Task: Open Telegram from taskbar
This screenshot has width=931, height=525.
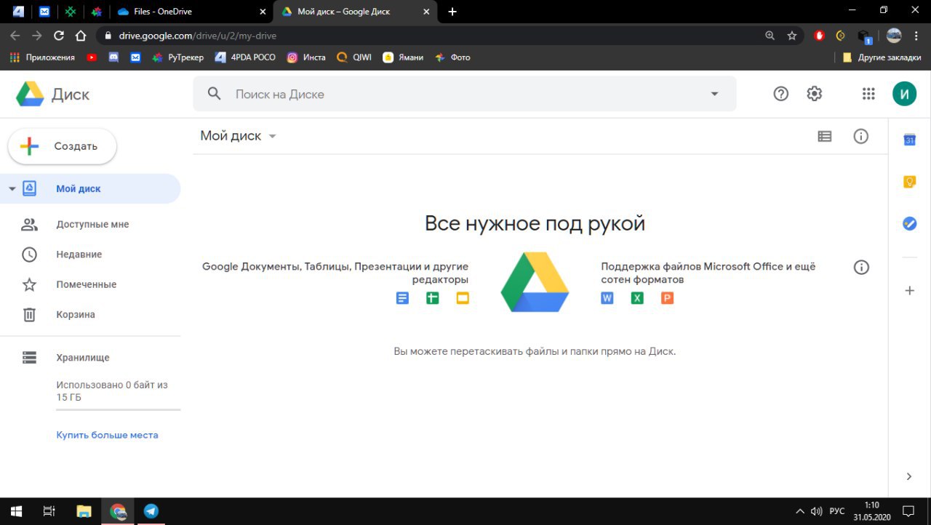Action: 151,511
